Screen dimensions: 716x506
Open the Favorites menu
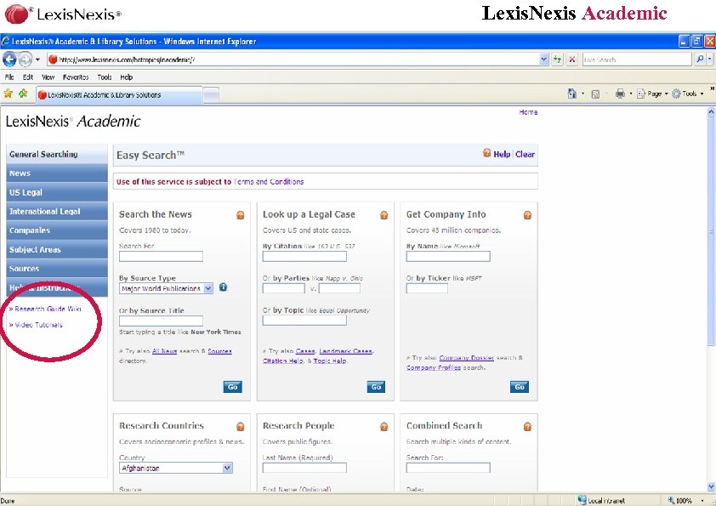point(75,77)
